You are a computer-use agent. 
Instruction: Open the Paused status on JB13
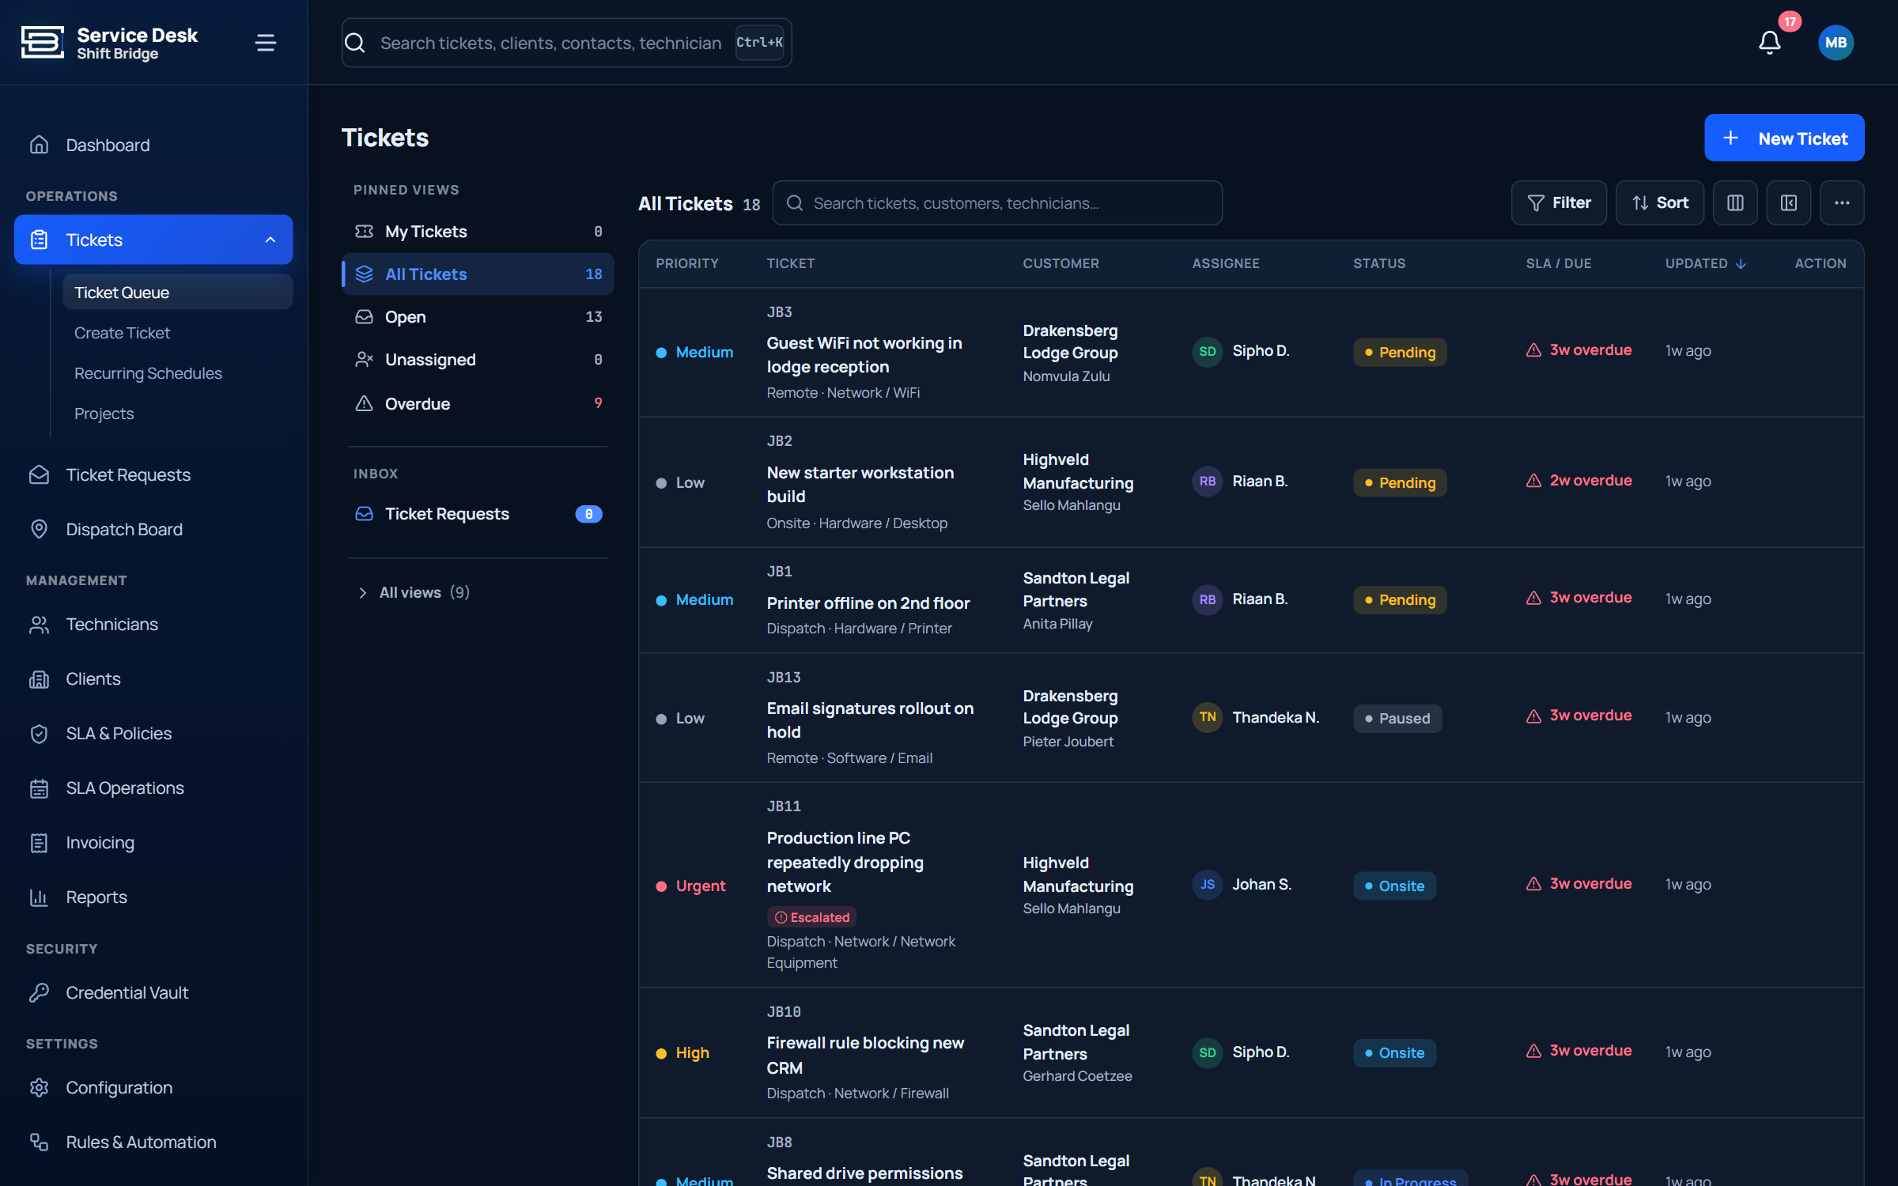1397,719
